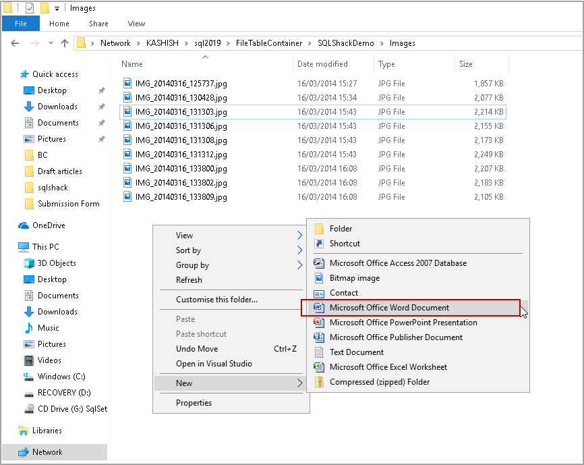Viewport: 584px width, 465px height.
Task: Switch to the View ribbon tab
Action: point(136,23)
